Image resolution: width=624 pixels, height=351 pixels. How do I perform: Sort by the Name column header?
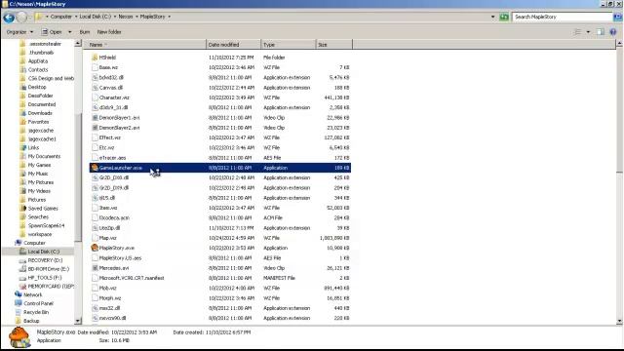pos(145,45)
